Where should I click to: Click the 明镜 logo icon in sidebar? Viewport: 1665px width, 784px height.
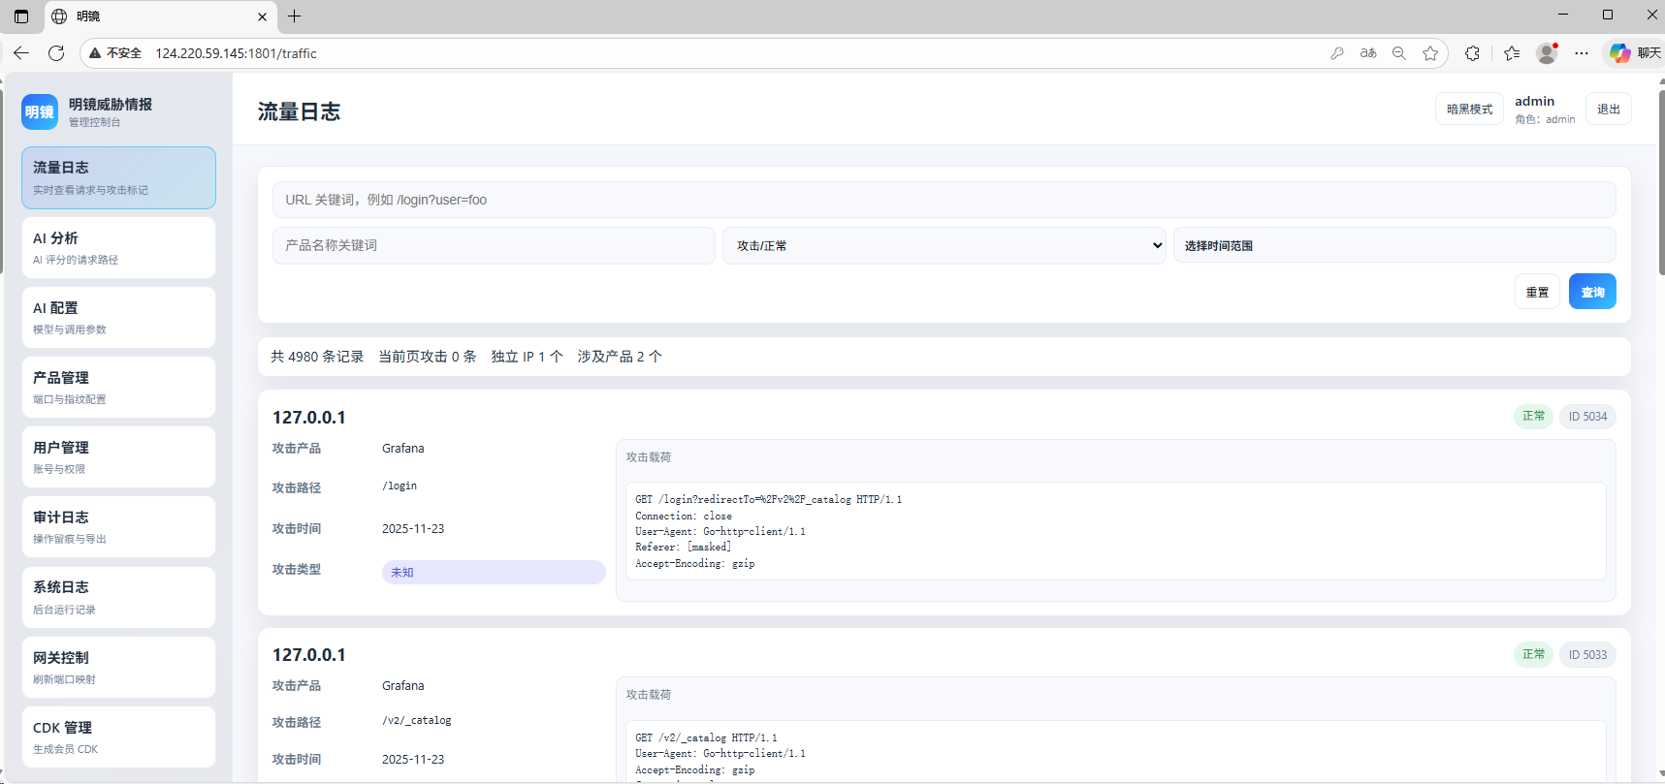coord(40,111)
